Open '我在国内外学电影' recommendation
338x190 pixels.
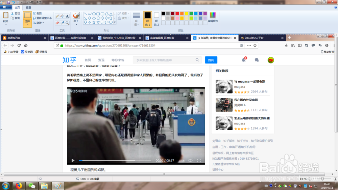246,100
